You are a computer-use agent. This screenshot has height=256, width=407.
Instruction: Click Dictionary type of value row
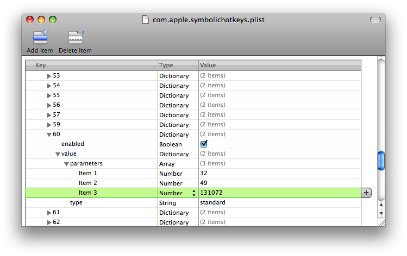[x=174, y=154]
